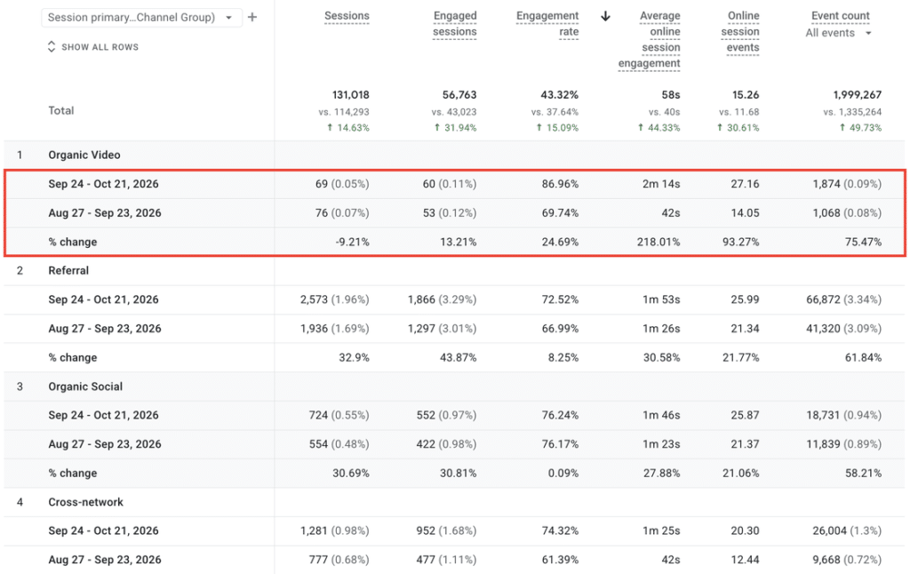Click Referral engaged sessions value 1,866
The height and width of the screenshot is (574, 910).
pyautogui.click(x=421, y=299)
